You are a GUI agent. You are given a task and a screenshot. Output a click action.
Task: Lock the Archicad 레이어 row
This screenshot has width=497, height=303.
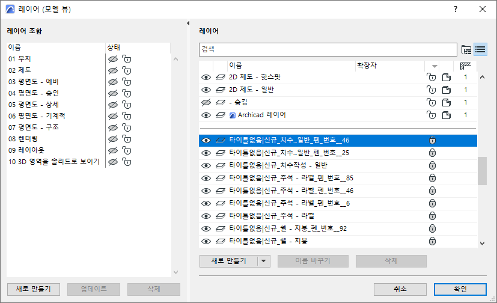431,115
